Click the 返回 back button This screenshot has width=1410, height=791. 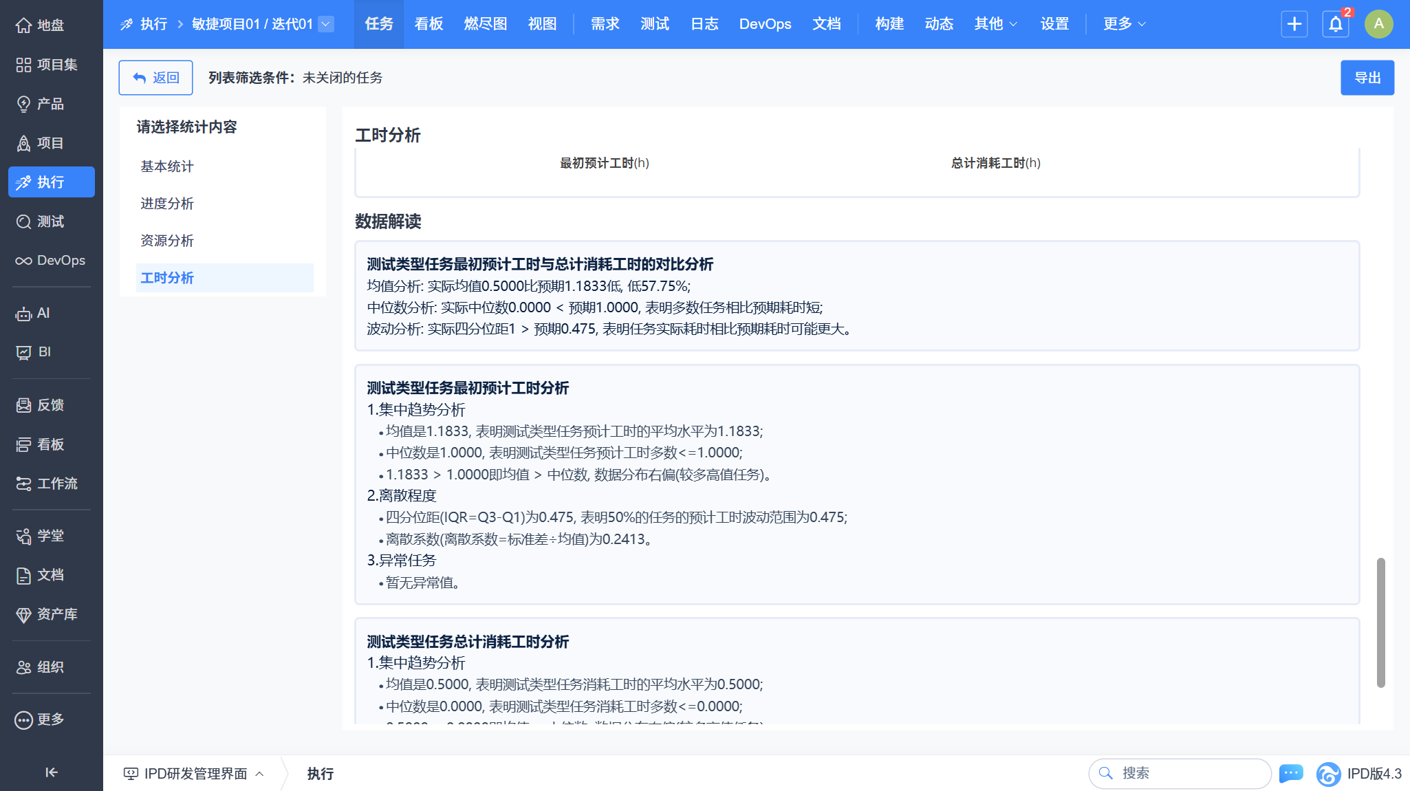click(x=155, y=78)
